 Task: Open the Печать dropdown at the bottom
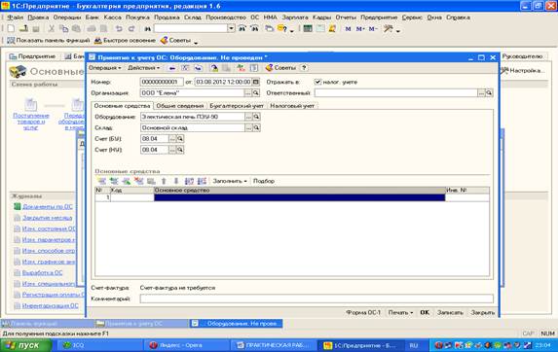(400, 312)
